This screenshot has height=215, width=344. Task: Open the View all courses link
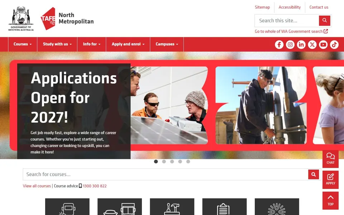(37, 186)
